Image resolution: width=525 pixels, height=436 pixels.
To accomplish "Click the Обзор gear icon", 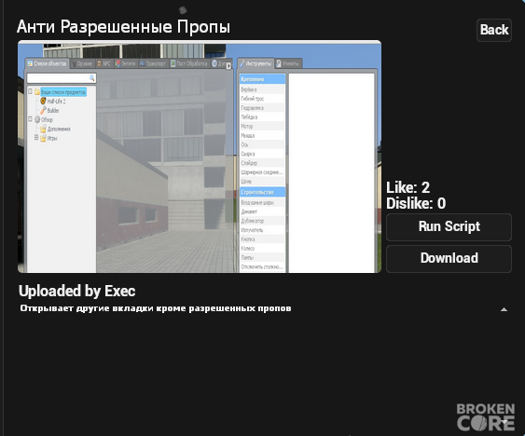I will 37,119.
